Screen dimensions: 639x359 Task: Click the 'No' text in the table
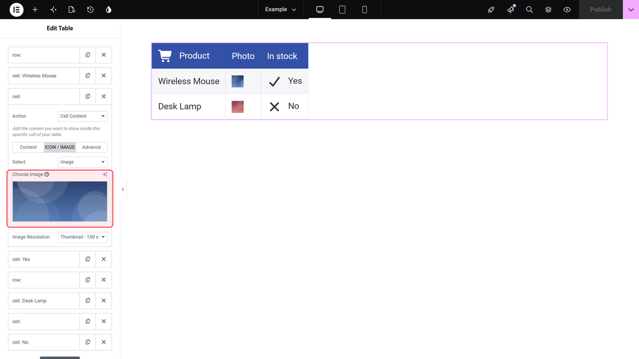tap(293, 106)
